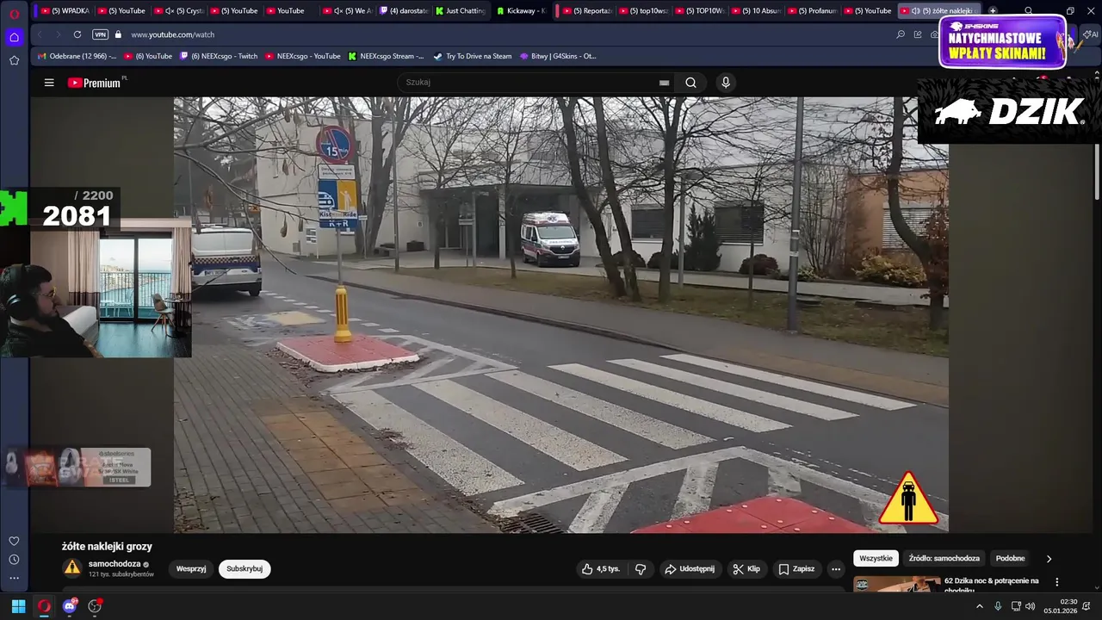Open taskbar volume speaker icon

click(x=1030, y=606)
